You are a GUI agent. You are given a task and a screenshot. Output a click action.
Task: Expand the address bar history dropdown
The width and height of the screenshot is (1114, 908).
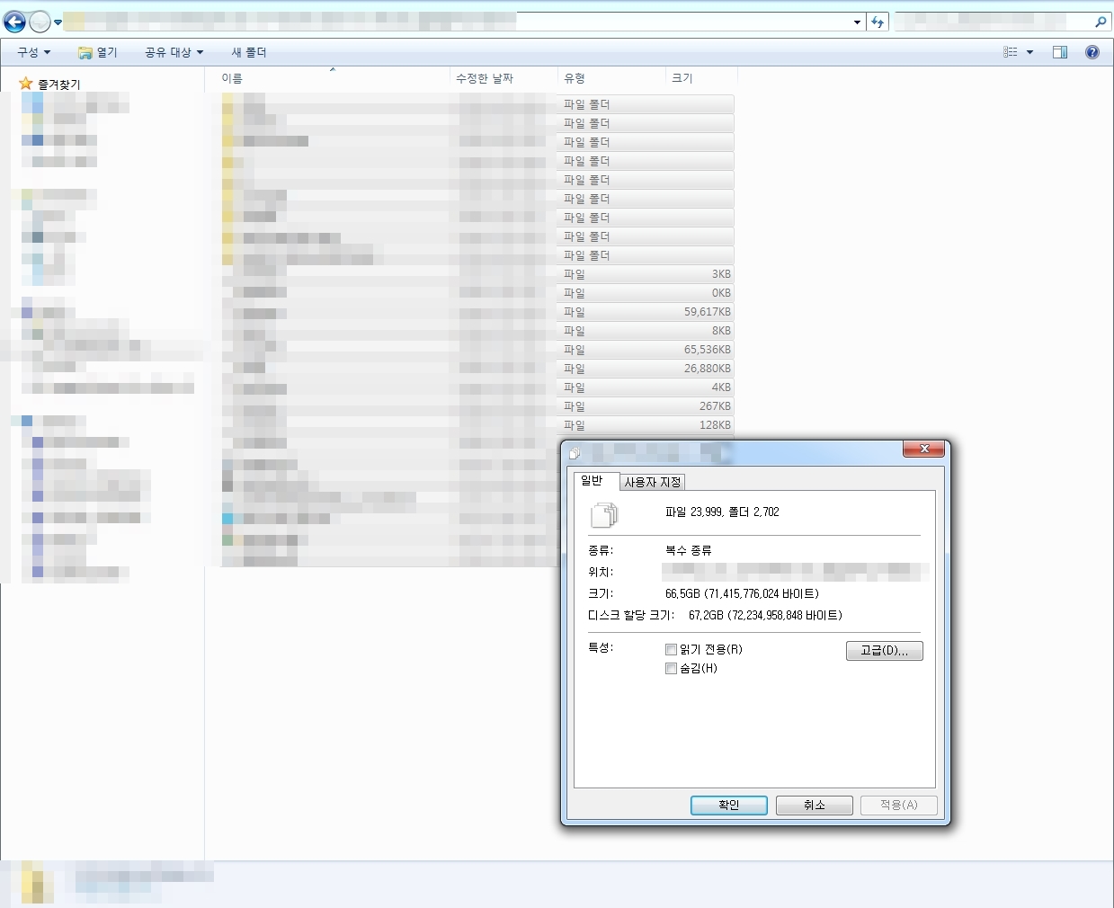(857, 22)
